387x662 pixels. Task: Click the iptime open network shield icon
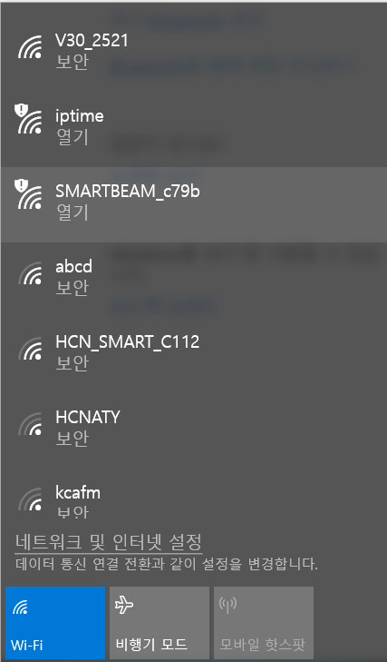pyautogui.click(x=20, y=111)
